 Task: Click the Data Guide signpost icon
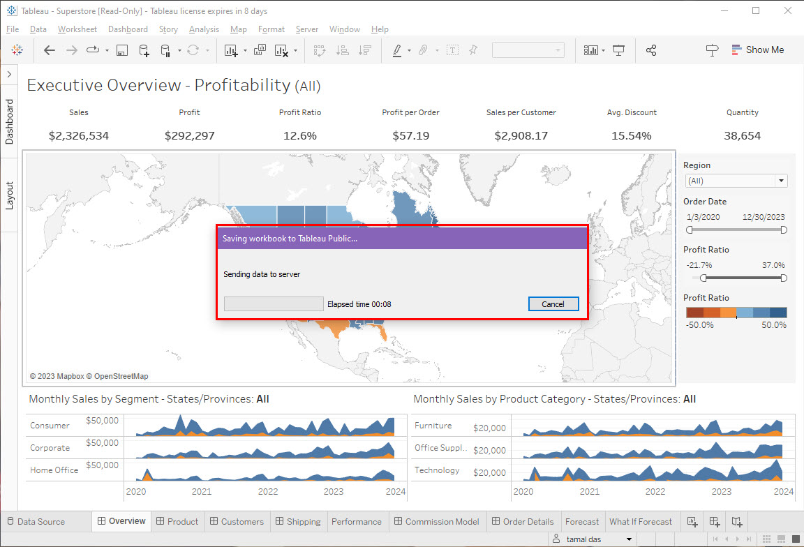pyautogui.click(x=712, y=50)
